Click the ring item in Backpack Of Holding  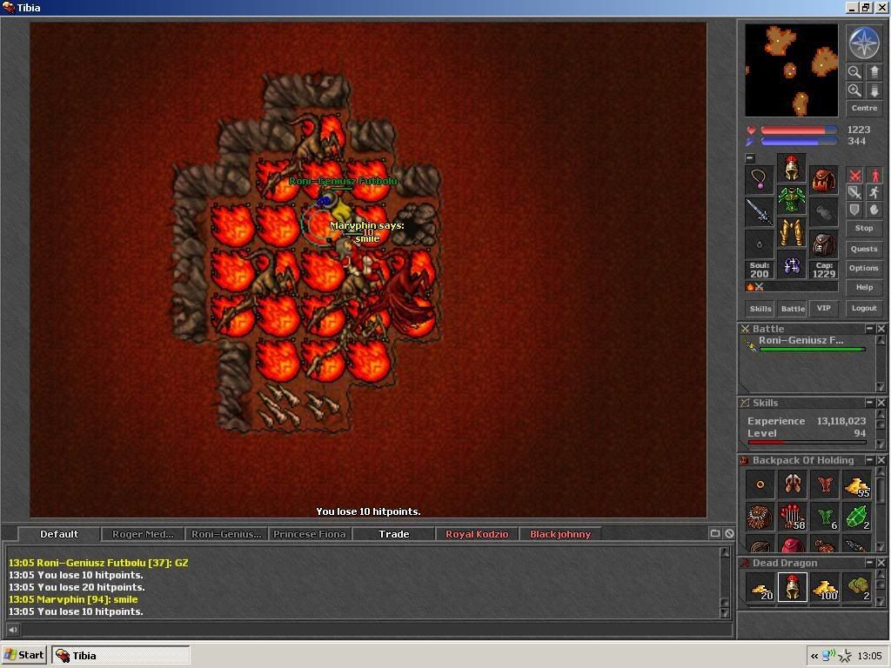coord(760,485)
